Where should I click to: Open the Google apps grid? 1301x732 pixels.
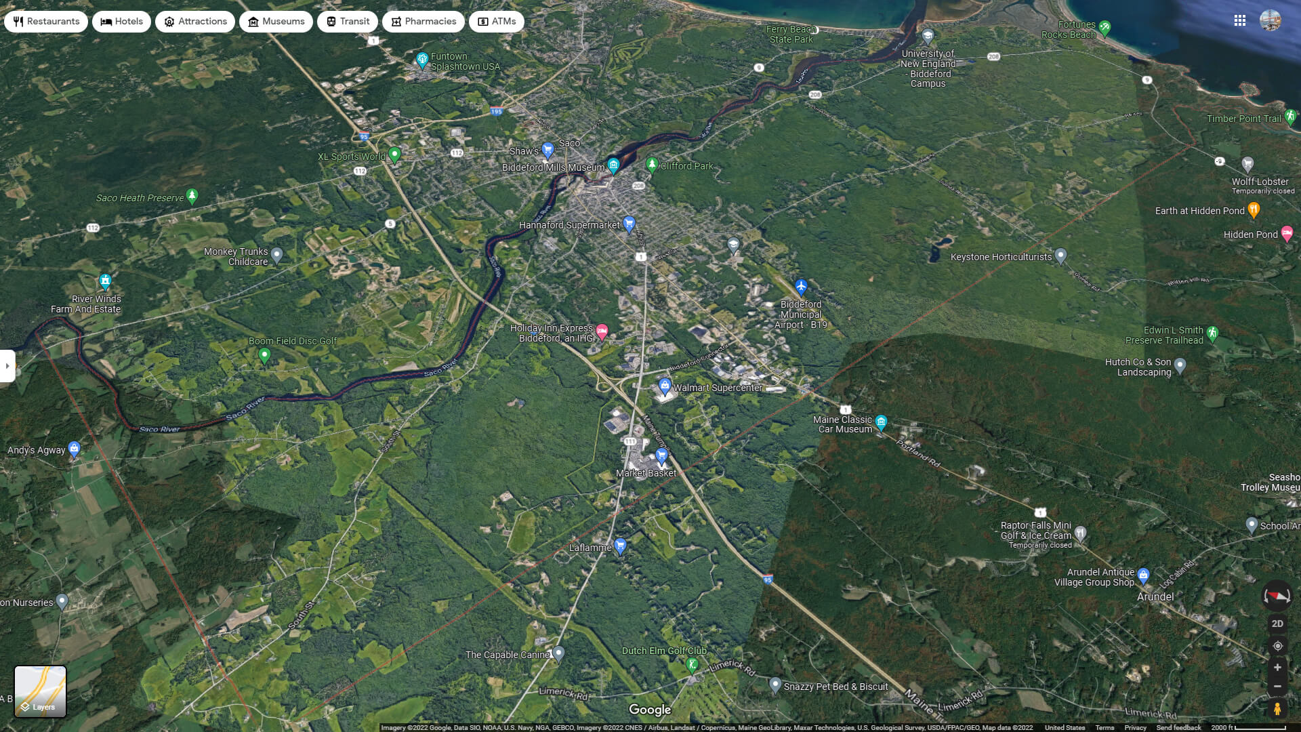coord(1240,20)
